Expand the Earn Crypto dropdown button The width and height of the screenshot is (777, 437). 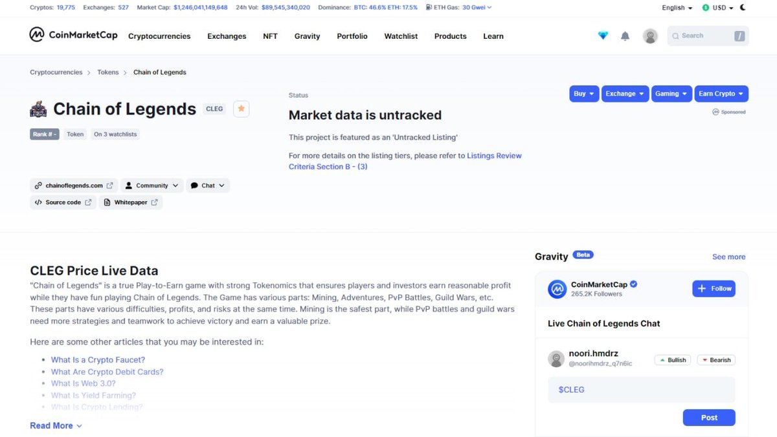[721, 94]
